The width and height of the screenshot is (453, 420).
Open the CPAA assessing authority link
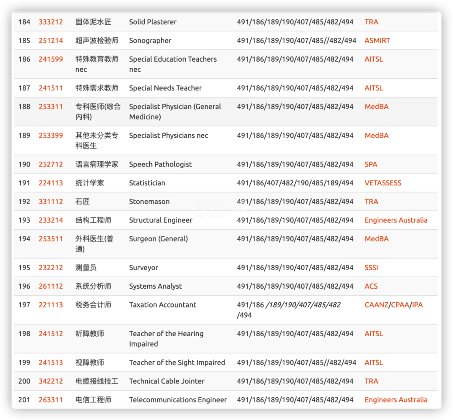coord(400,305)
